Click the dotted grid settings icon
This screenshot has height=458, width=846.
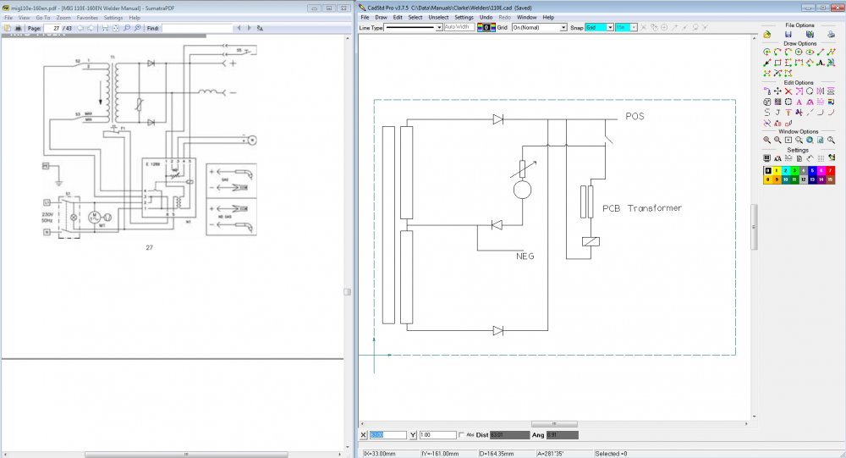(821, 158)
